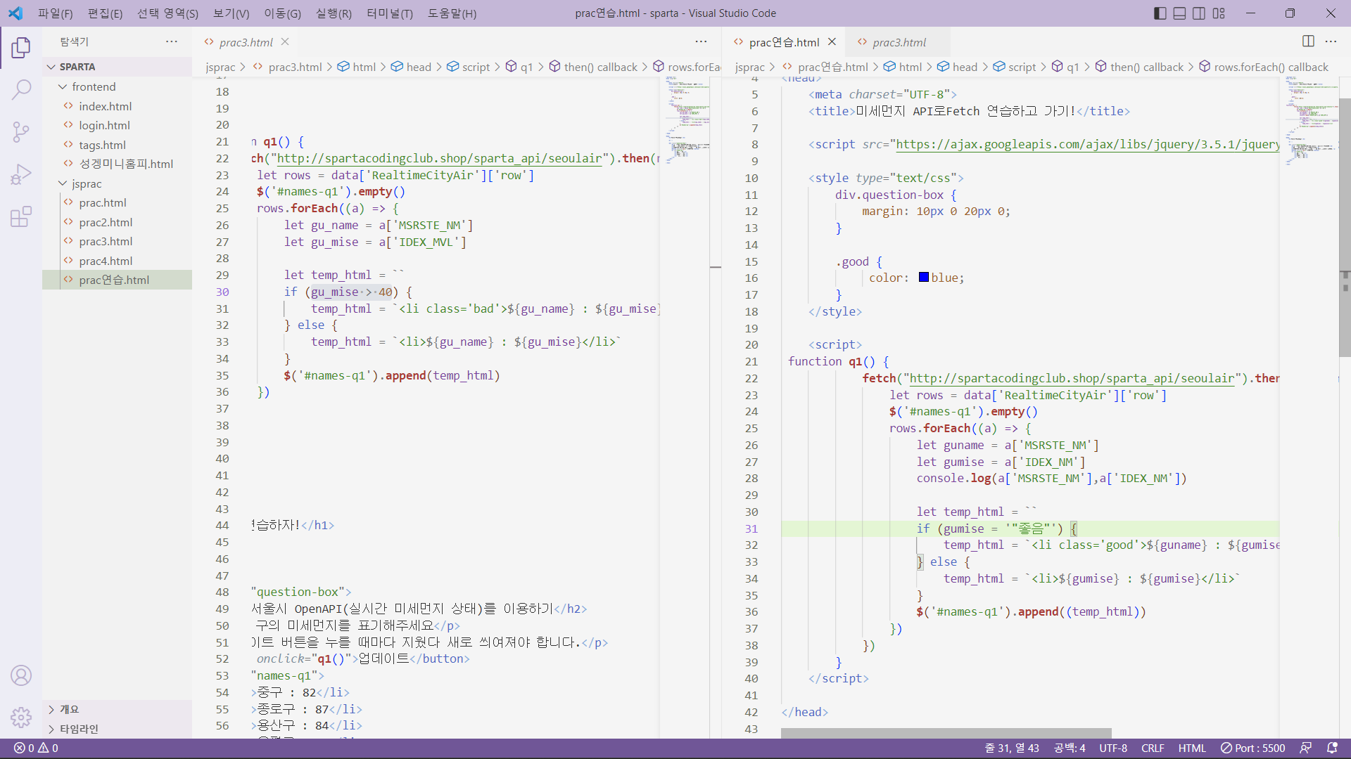This screenshot has height=759, width=1351.
Task: Follow the seoulair API link in left editor
Action: tap(440, 158)
